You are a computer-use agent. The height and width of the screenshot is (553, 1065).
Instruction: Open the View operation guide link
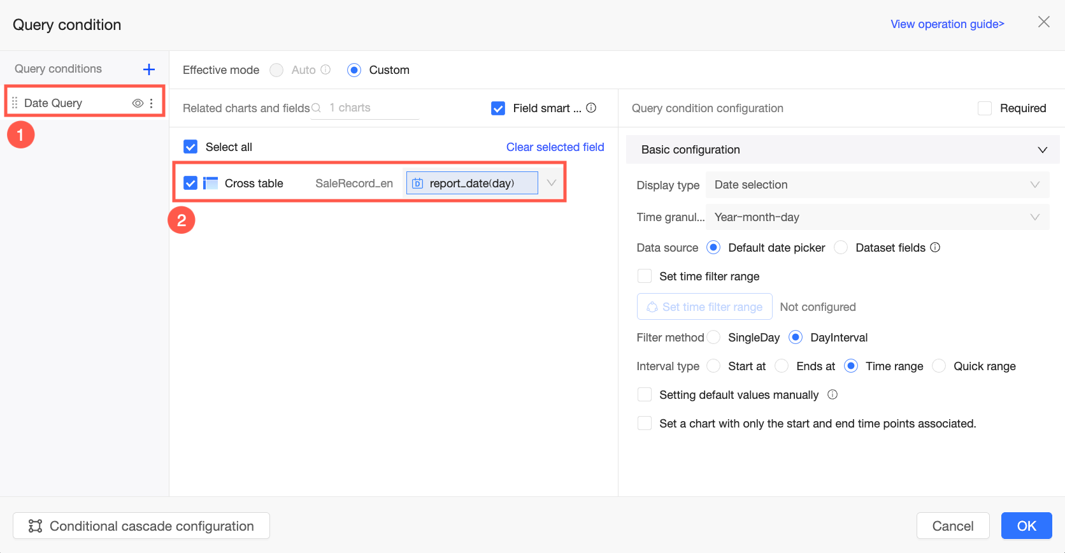947,24
